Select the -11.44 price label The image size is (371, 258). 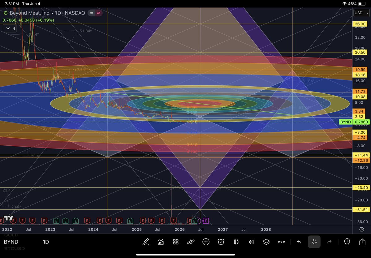tap(360, 155)
